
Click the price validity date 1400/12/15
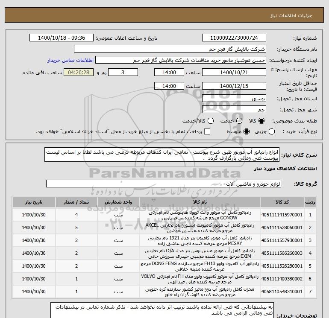[234, 86]
